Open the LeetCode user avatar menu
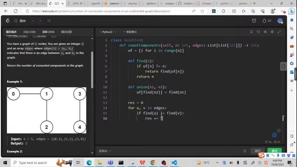Screen dimensions: 297x167 pos(280,21)
